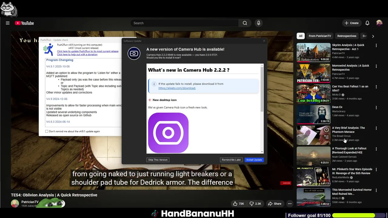Image resolution: width=388 pixels, height=218 pixels.
Task: Click Push2Run changelog entry V4.9.1 2025-10-06
Action: point(58,66)
